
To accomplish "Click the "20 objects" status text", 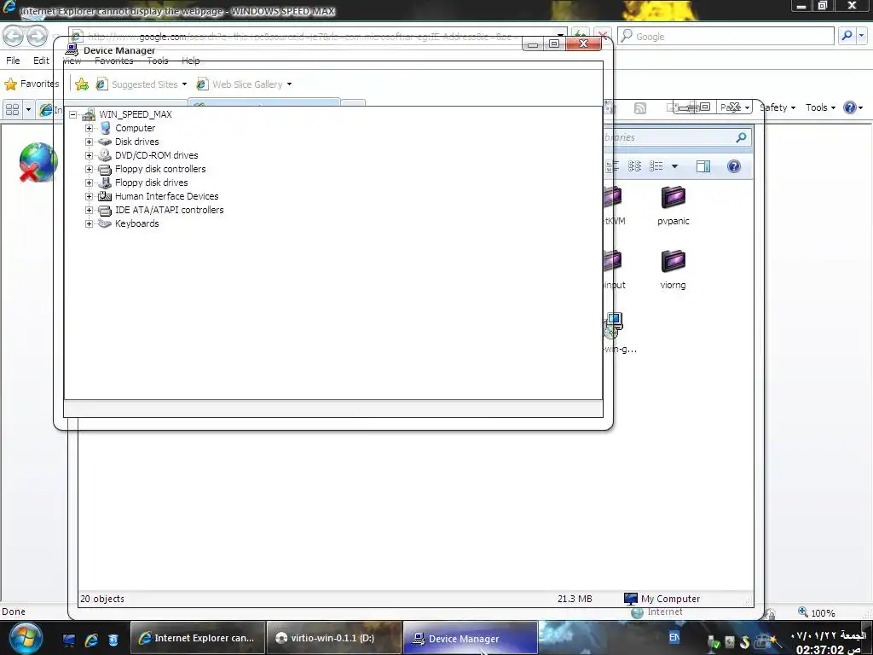I will pyautogui.click(x=102, y=599).
